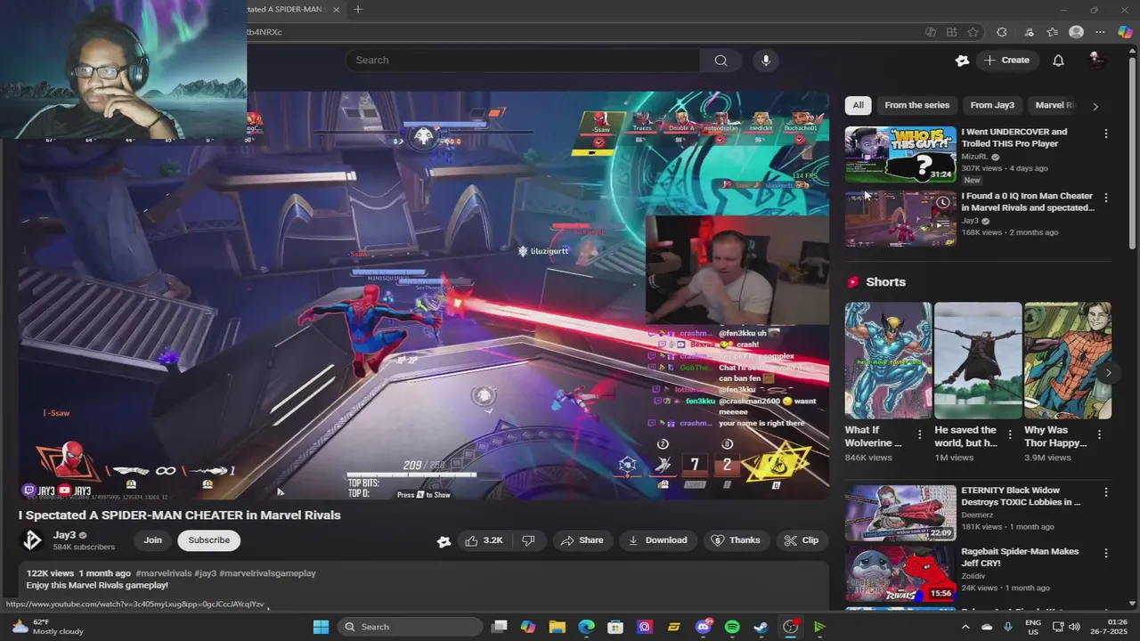Click the Join membership button
Viewport: 1140px width, 641px height.
click(x=153, y=540)
